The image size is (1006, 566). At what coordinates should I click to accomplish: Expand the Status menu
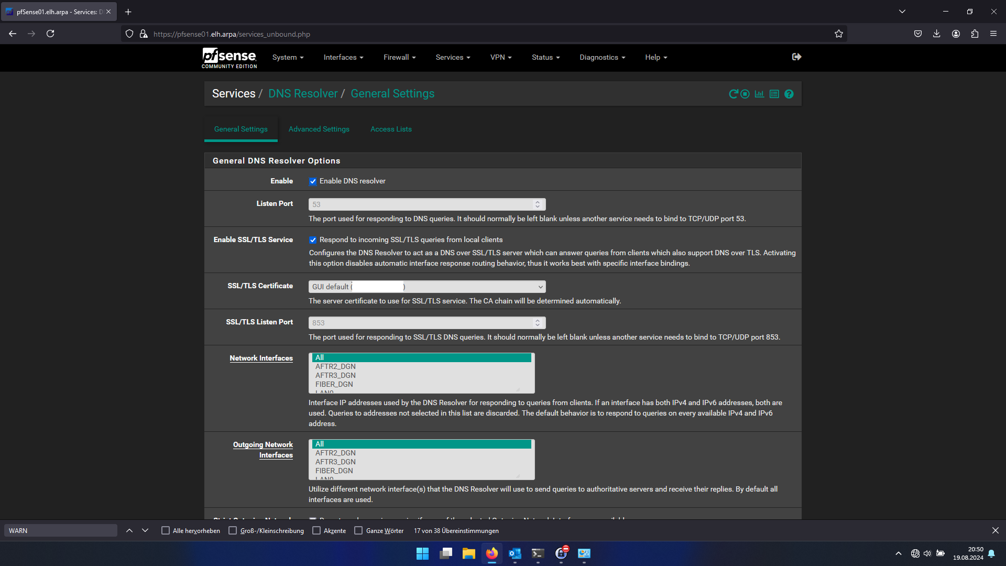click(x=545, y=57)
